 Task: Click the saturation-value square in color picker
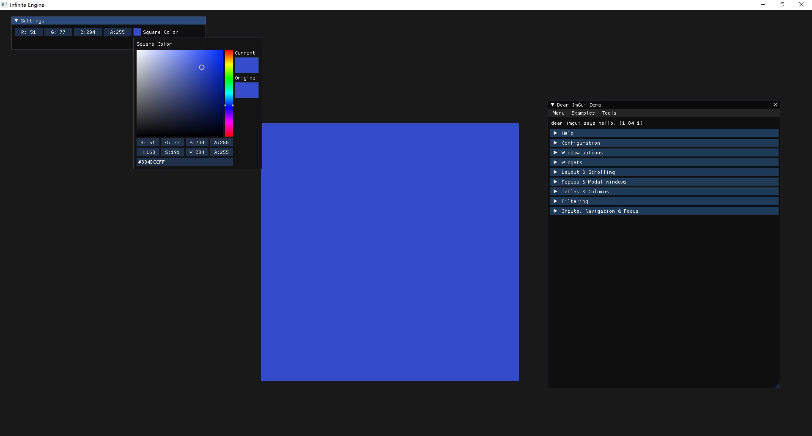coord(180,93)
